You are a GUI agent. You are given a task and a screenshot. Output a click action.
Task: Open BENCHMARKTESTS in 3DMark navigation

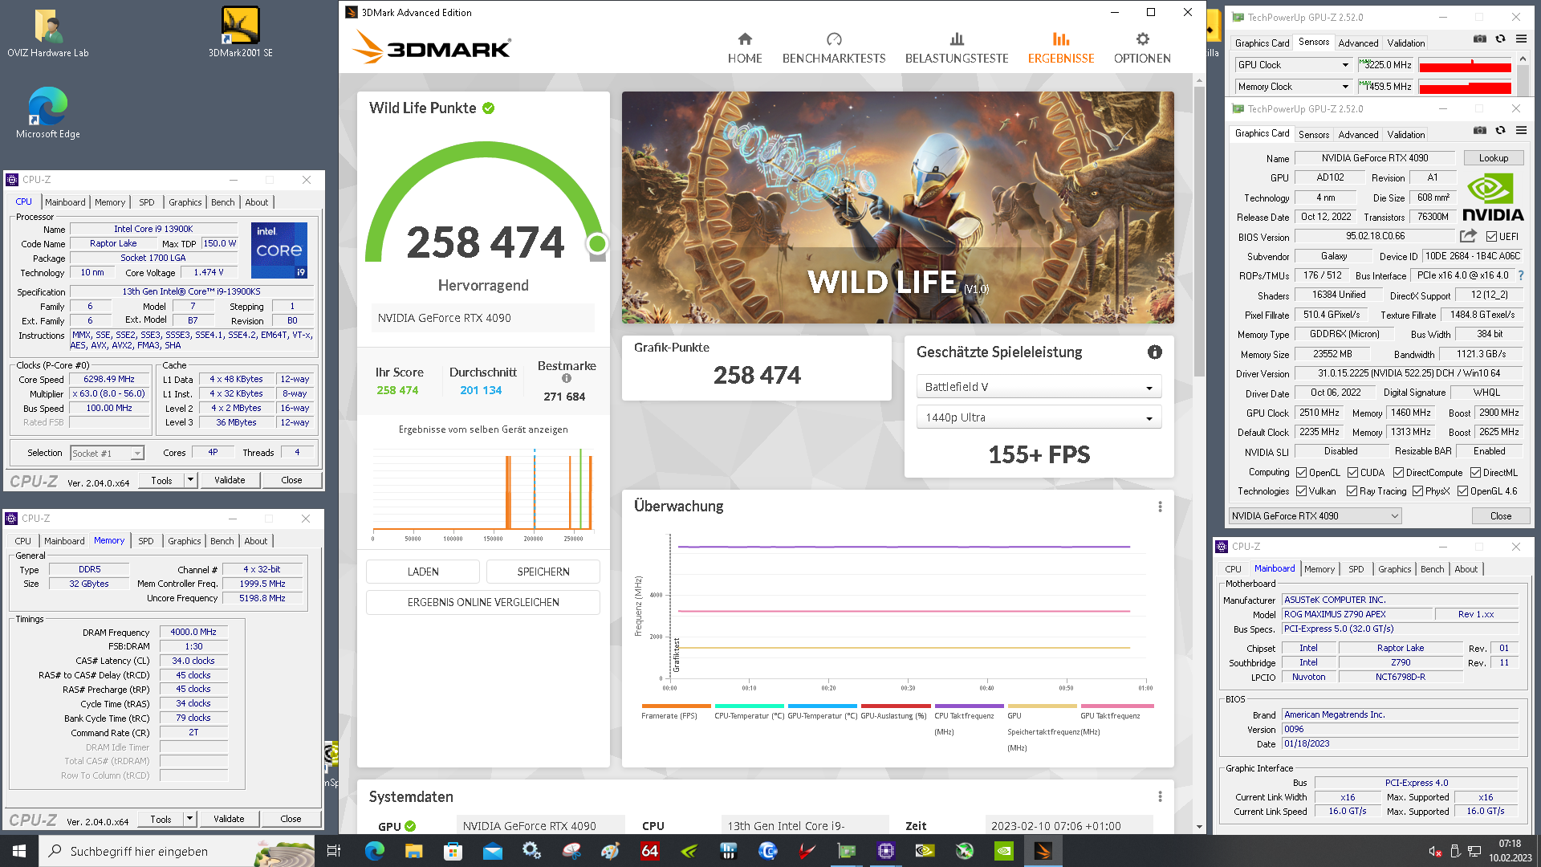(834, 48)
